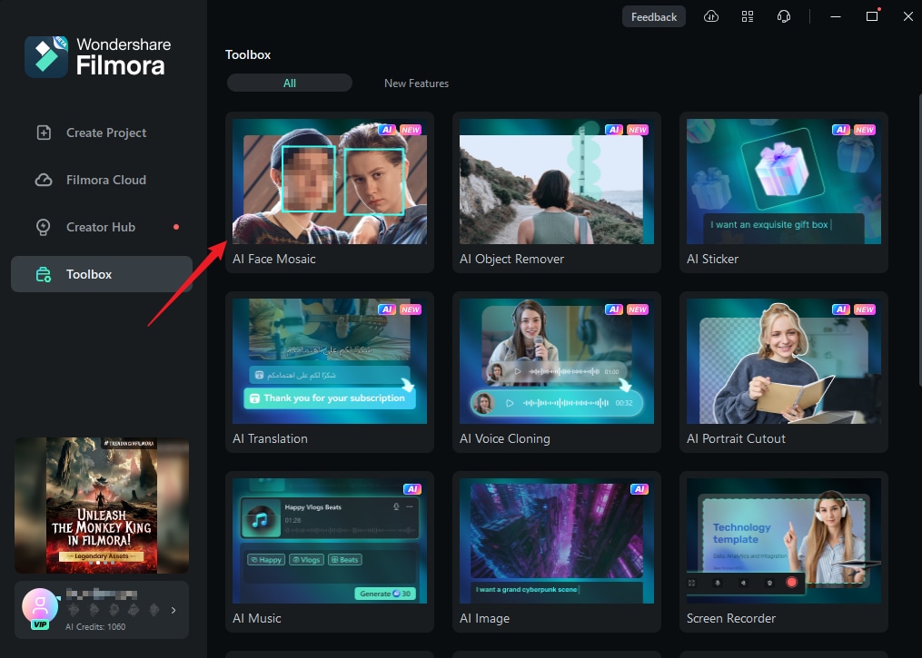The width and height of the screenshot is (922, 658).
Task: Click the Screen Recorder label
Action: [731, 619]
